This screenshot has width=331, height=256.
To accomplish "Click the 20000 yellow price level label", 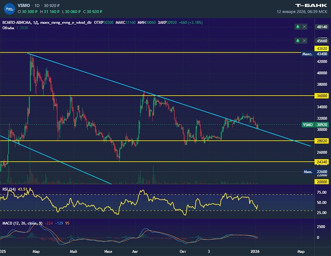I will click(322, 182).
